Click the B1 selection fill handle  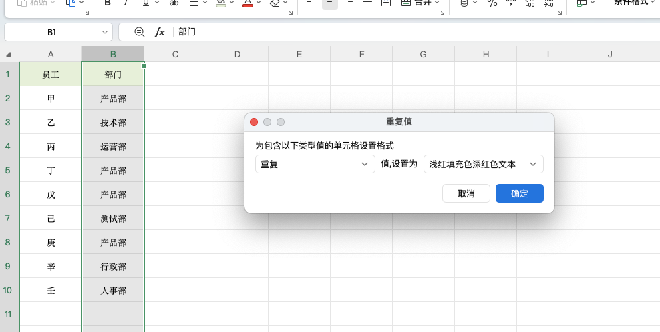pos(144,66)
